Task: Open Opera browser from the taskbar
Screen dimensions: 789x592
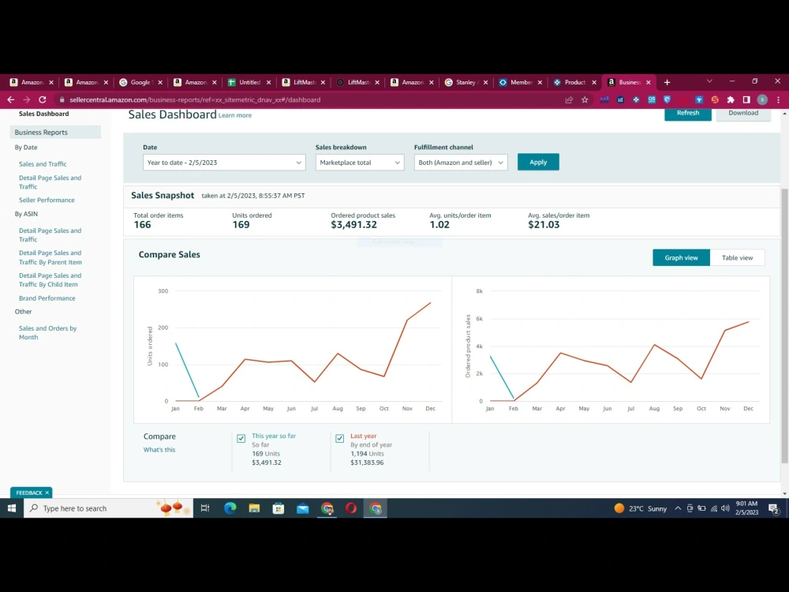Action: (351, 508)
